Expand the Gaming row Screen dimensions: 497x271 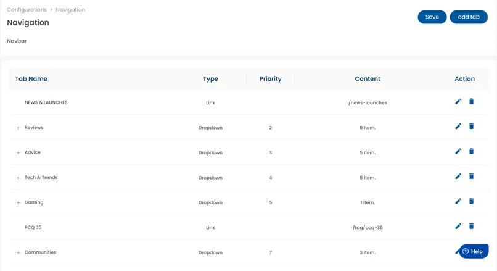18,203
